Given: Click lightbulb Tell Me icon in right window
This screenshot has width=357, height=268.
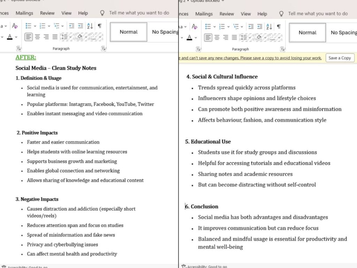Looking at the screenshot, I should pyautogui.click(x=281, y=14).
